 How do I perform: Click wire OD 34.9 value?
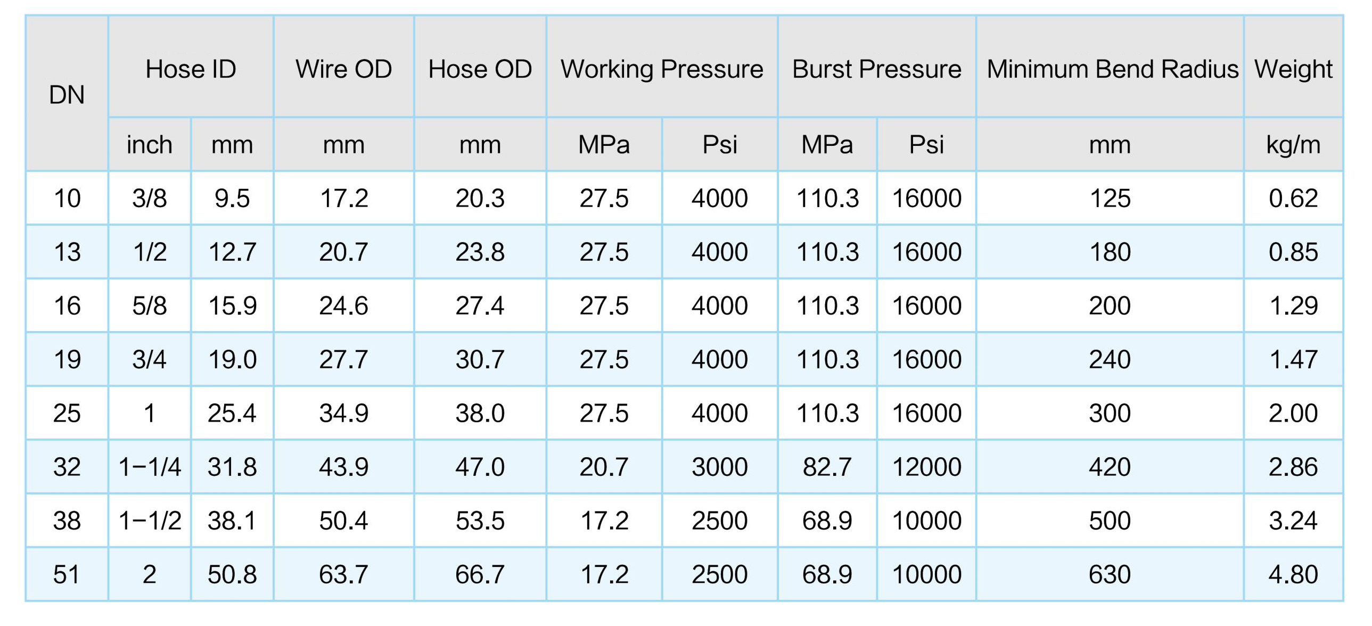click(x=343, y=413)
